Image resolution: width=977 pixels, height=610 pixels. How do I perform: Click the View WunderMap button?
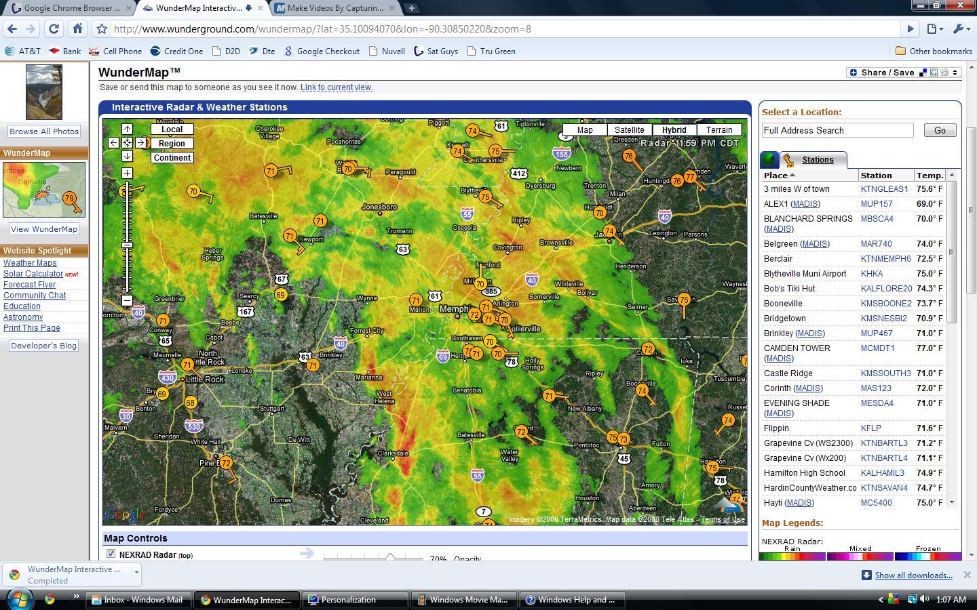[44, 229]
